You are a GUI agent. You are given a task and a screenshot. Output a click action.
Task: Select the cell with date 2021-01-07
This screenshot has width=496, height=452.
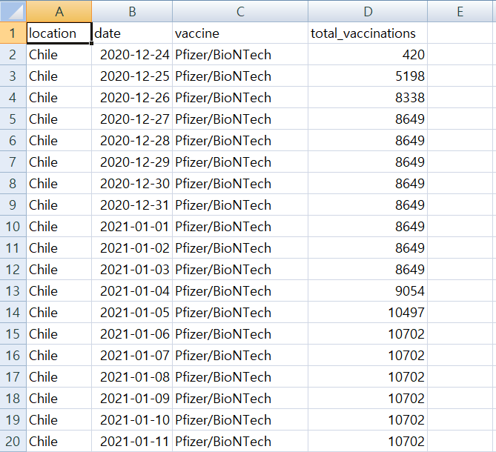tap(132, 355)
